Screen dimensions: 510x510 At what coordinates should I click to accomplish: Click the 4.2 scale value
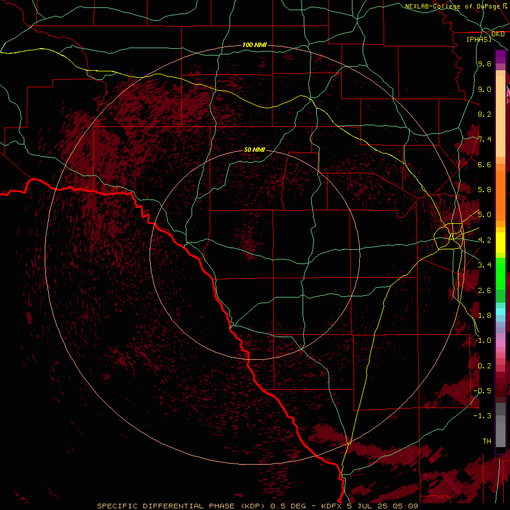coord(484,240)
